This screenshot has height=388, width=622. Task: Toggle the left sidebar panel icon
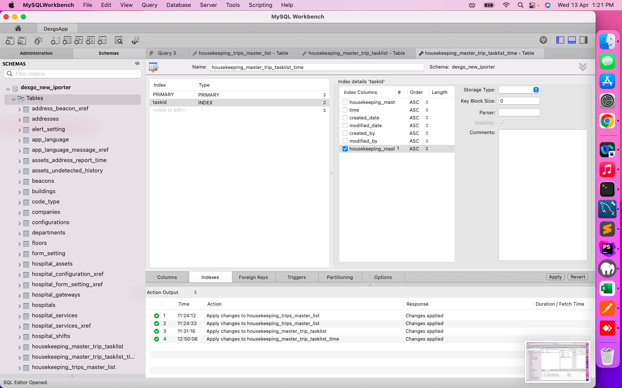click(560, 40)
